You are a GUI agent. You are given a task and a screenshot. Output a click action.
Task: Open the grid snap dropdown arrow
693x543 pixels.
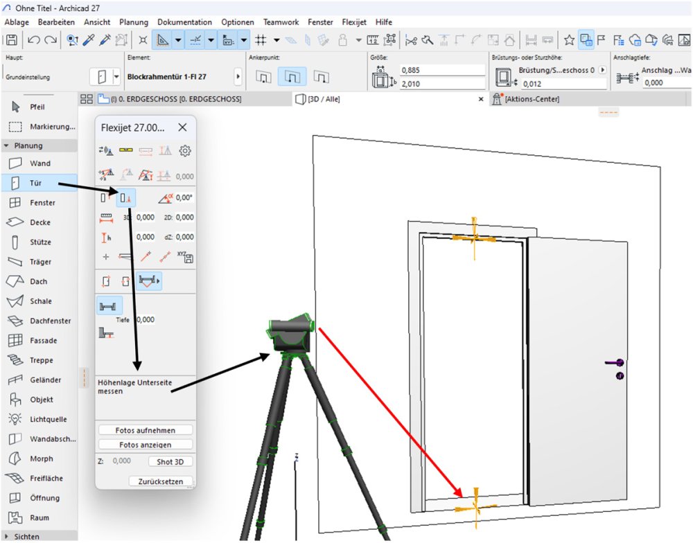tap(277, 40)
